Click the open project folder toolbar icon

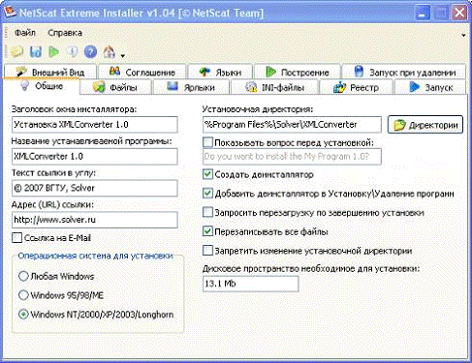[x=16, y=51]
